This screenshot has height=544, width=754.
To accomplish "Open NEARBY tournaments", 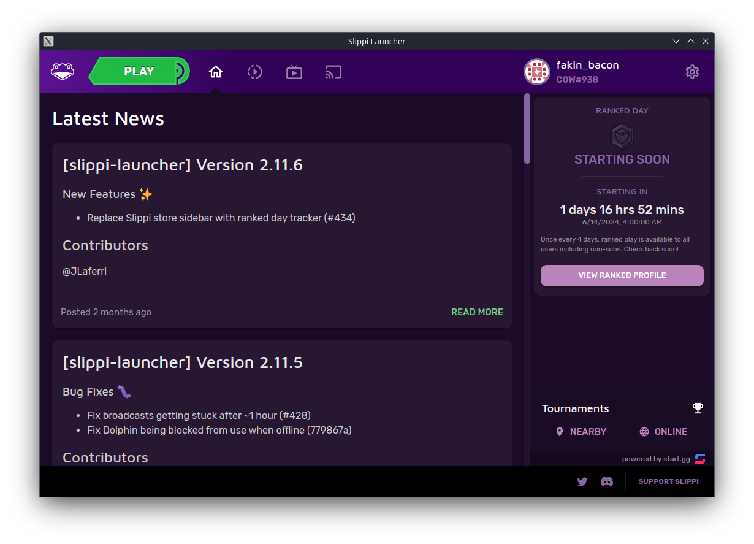I will (581, 432).
